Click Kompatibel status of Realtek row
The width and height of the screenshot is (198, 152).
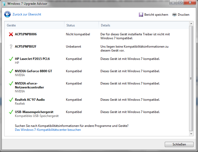point(74,100)
